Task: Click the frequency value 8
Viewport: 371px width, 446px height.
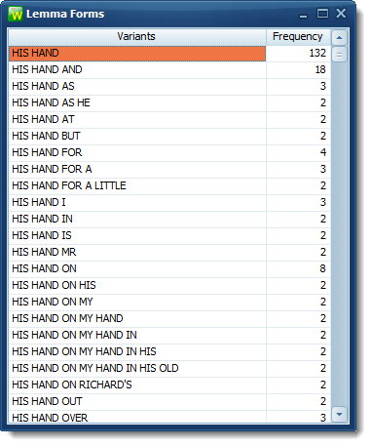Action: tap(322, 269)
